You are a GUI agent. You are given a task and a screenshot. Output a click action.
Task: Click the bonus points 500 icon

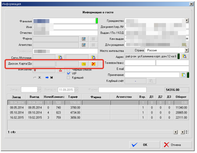click(x=60, y=70)
